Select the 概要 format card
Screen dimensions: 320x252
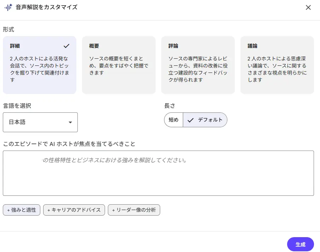tap(119, 65)
